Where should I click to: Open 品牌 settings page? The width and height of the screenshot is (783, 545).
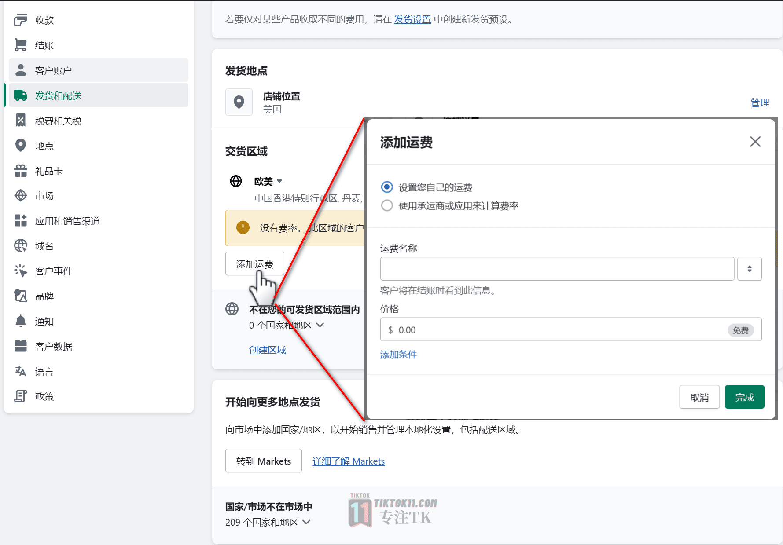pos(99,296)
